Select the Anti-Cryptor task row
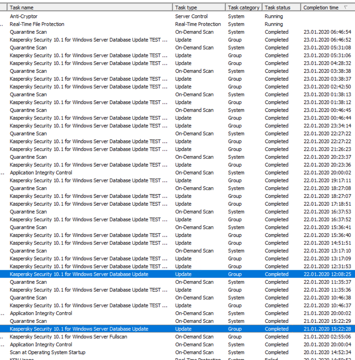 [177, 16]
